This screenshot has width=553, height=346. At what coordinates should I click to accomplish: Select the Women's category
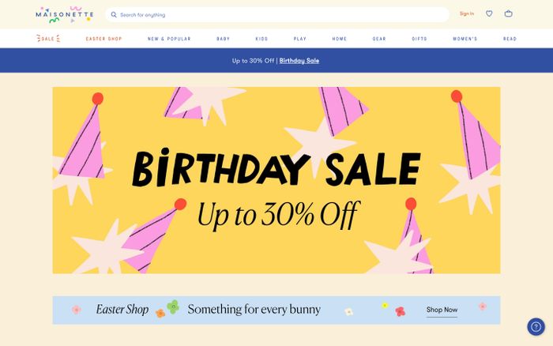(465, 39)
